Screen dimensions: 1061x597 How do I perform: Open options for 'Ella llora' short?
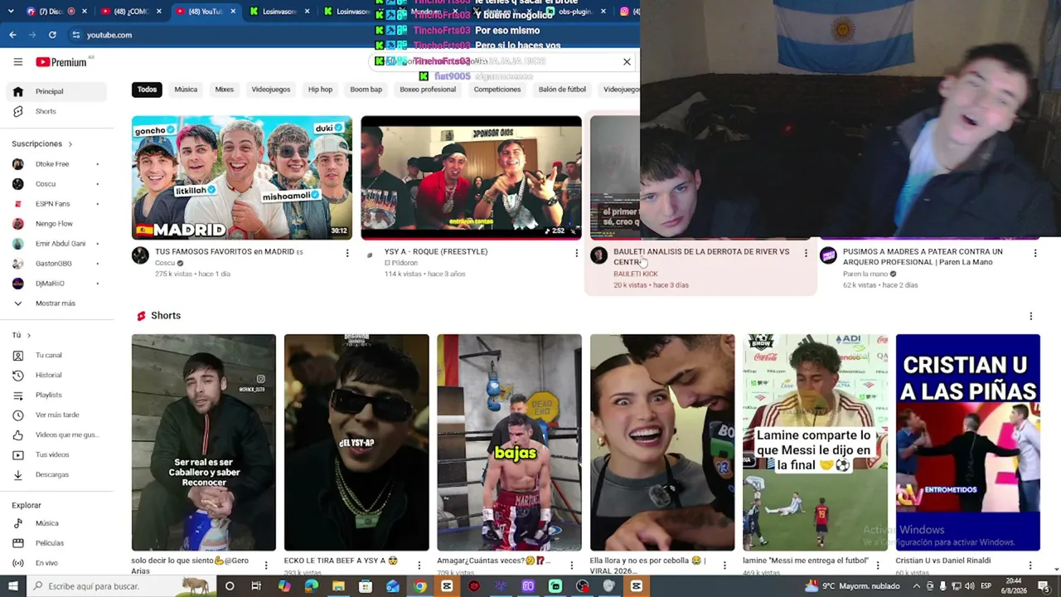click(724, 565)
